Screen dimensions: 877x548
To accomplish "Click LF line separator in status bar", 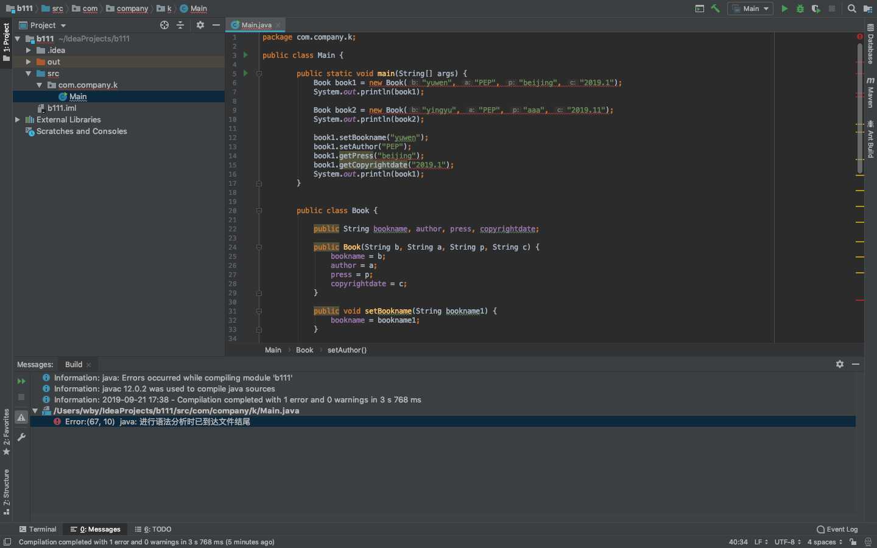I will (x=761, y=542).
